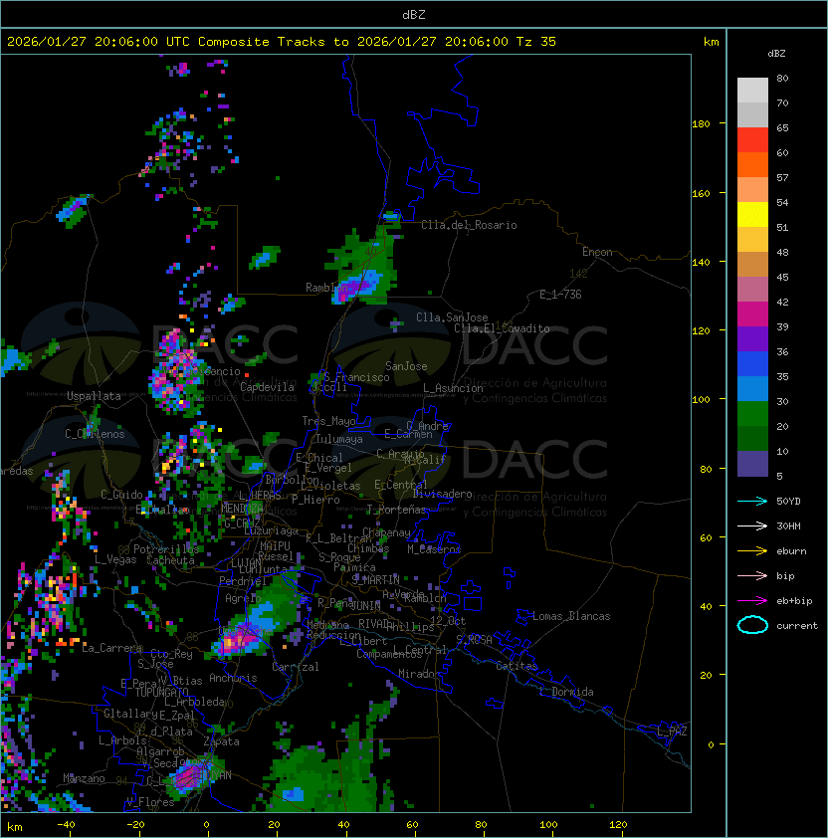Pick the bright green 20–30 dBZ swatch
The height and width of the screenshot is (838, 828).
752,414
